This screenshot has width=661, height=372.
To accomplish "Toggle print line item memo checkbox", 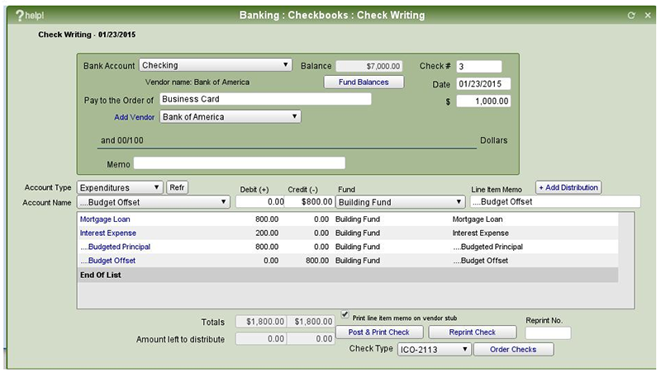I will tap(345, 316).
